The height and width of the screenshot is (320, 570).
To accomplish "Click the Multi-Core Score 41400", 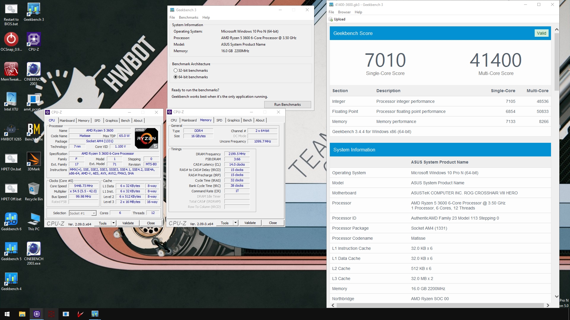I will [496, 60].
